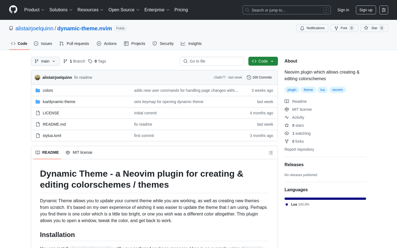This screenshot has width=397, height=248.
Task: Click the eye icon beside 1 watching
Action: [x=287, y=133]
